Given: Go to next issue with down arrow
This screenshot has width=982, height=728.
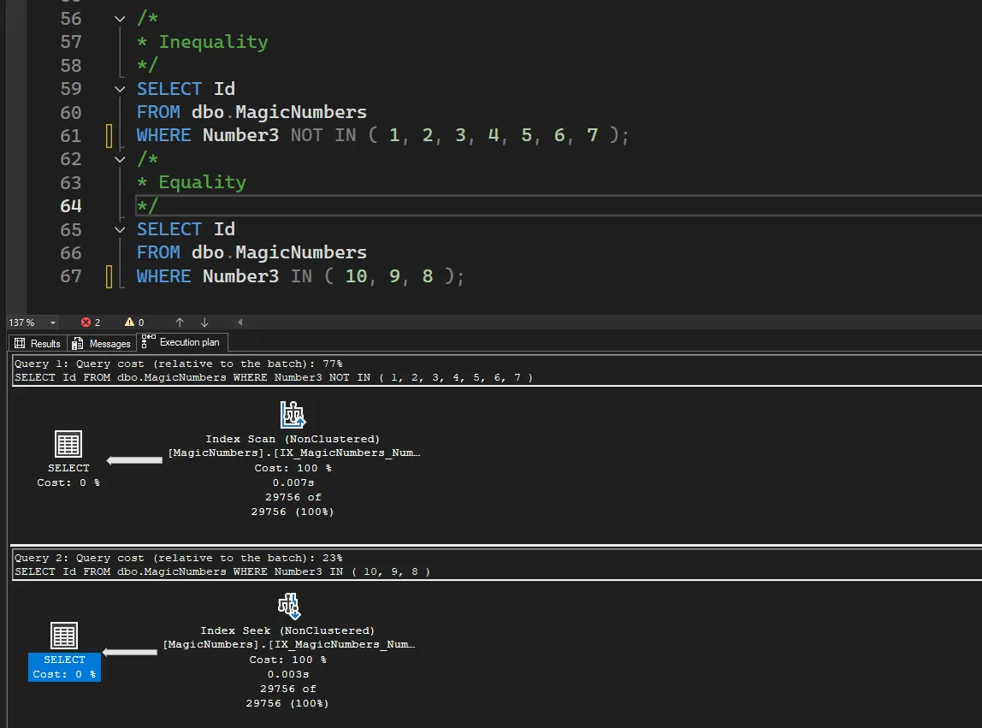Looking at the screenshot, I should (204, 323).
